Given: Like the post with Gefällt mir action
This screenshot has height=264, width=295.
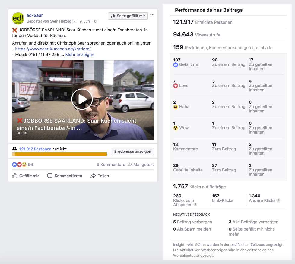Looking at the screenshot, I should (26, 176).
